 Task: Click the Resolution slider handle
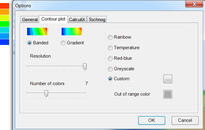pos(85,67)
